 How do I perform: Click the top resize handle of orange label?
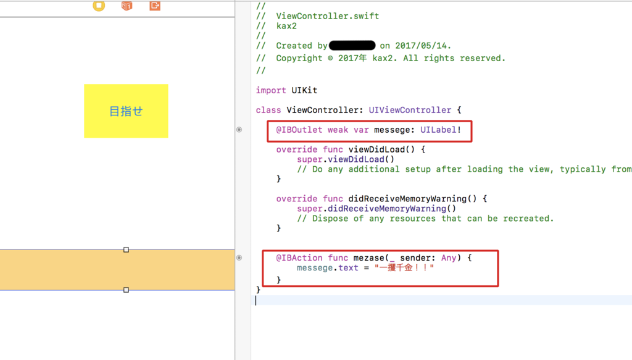coord(126,250)
